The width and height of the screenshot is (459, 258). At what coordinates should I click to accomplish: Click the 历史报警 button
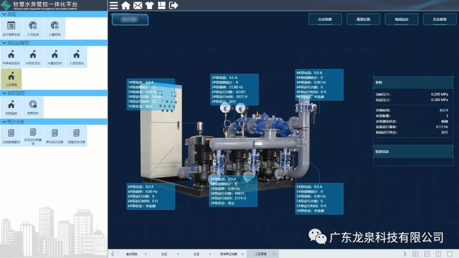click(439, 20)
